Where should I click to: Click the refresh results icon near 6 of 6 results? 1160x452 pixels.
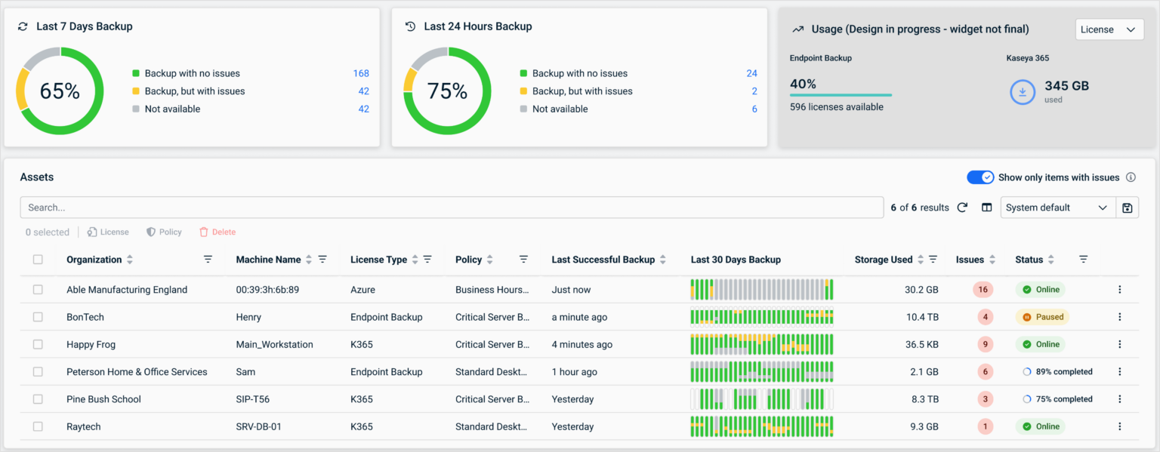[x=962, y=207]
